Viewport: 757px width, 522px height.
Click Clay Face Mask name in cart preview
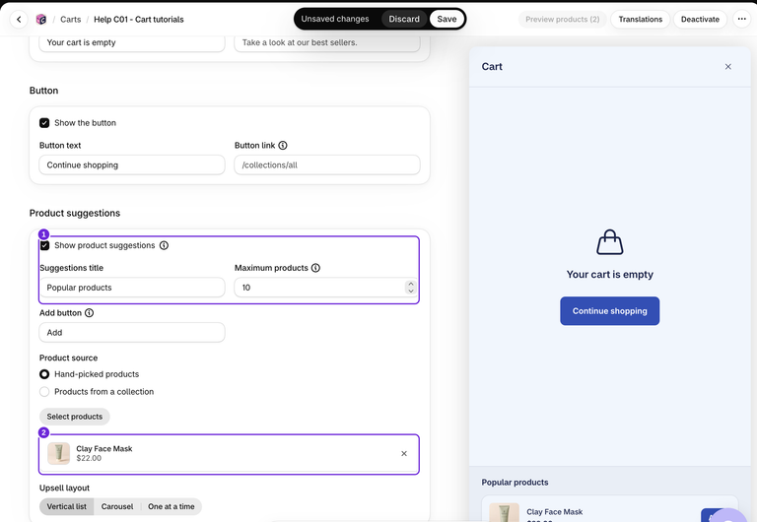coord(554,512)
